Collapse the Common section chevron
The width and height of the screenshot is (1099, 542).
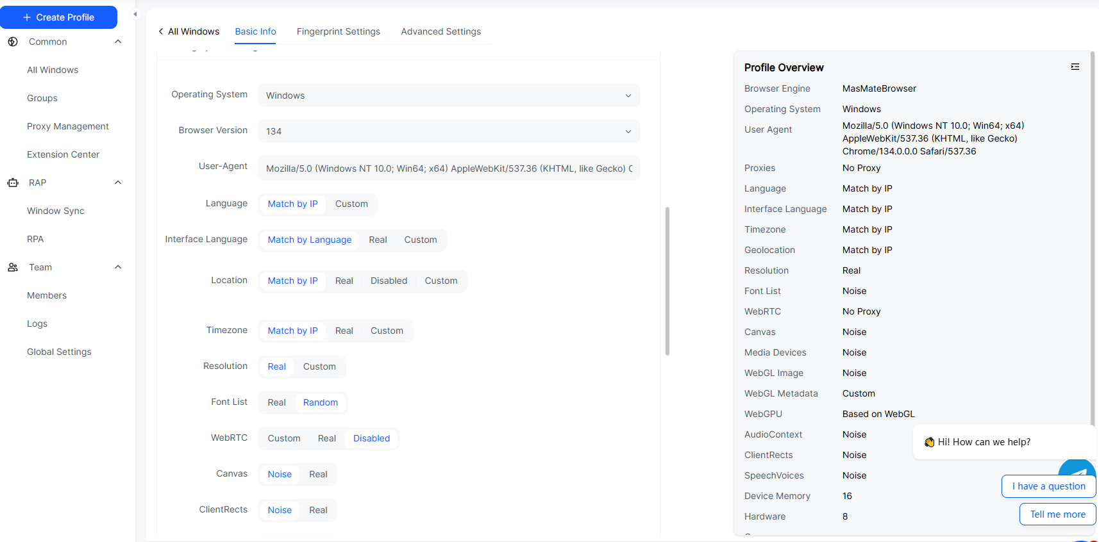click(x=118, y=42)
